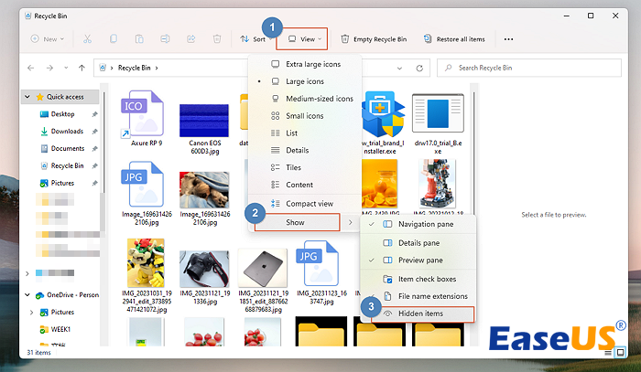Click the Cut scissors icon in toolbar
The image size is (641, 372).
tap(87, 39)
